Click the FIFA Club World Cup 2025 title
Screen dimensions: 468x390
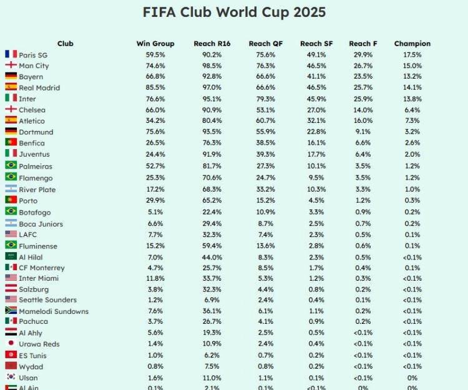pos(234,12)
